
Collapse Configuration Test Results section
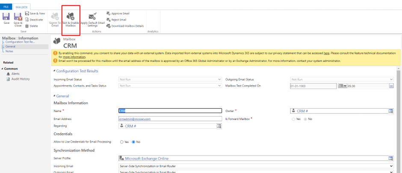point(54,71)
